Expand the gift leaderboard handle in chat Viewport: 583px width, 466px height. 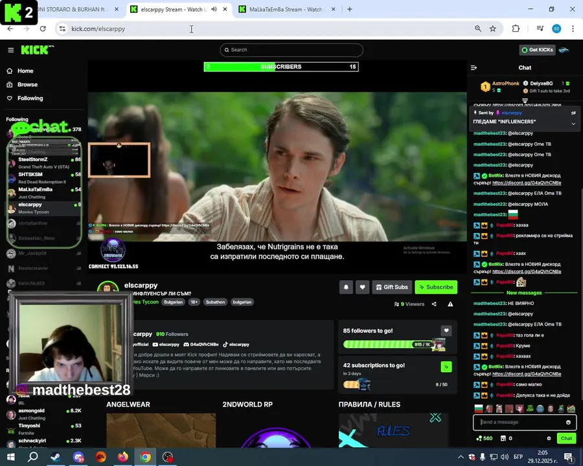tap(525, 100)
